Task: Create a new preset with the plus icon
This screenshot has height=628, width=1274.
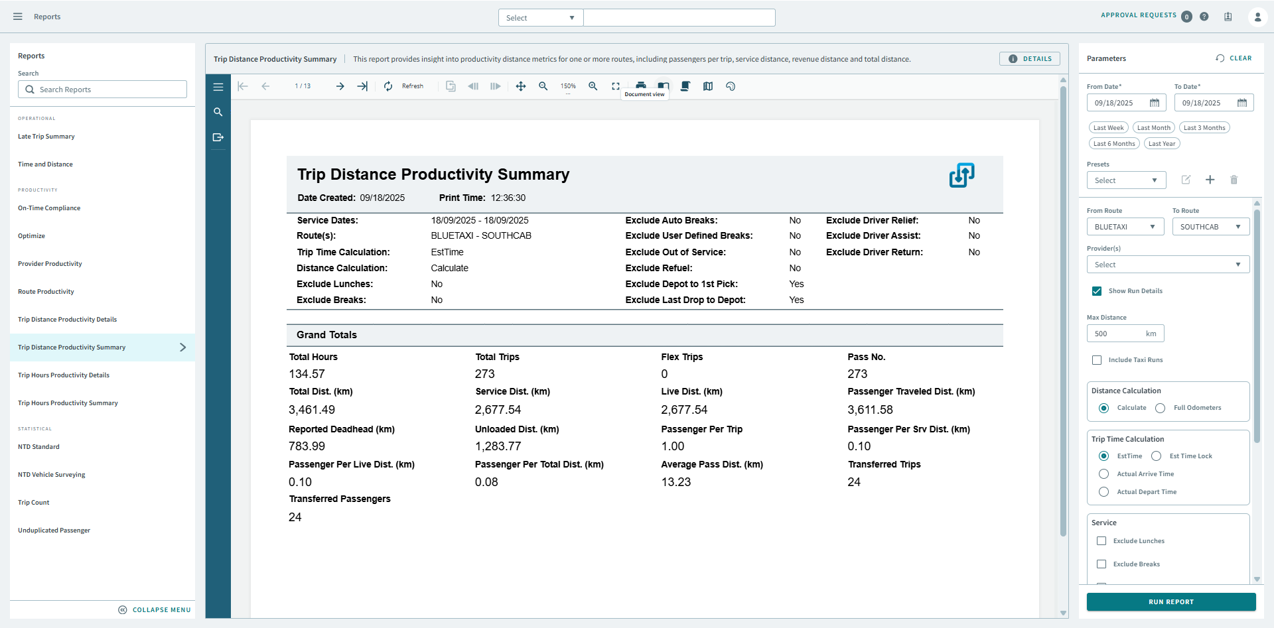Action: tap(1210, 180)
